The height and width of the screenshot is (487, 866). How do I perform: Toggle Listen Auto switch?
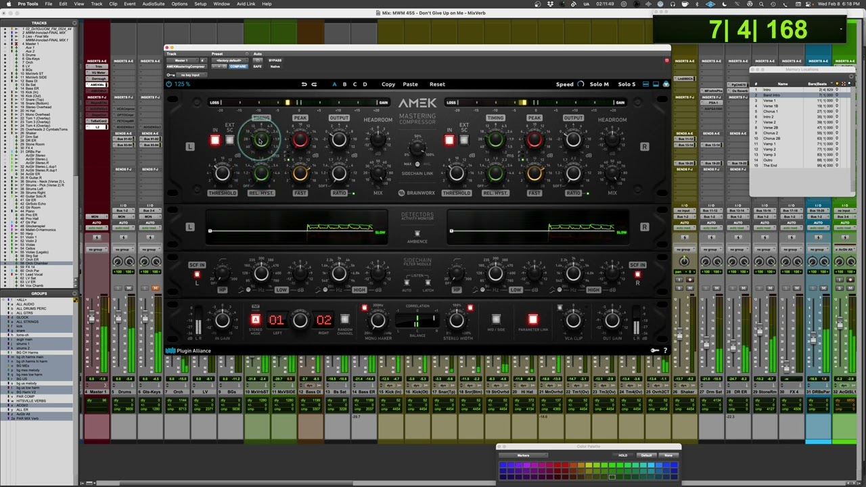(x=407, y=283)
